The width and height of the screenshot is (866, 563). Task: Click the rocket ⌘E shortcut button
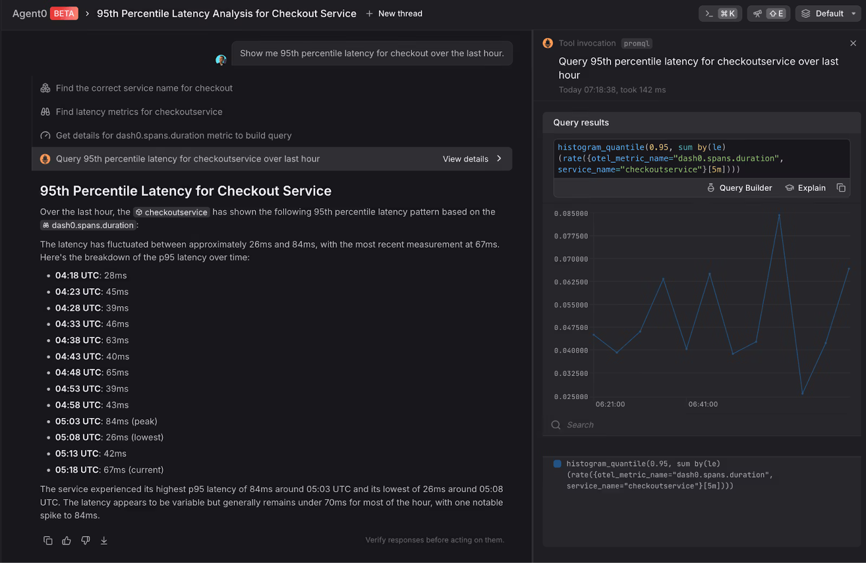769,14
